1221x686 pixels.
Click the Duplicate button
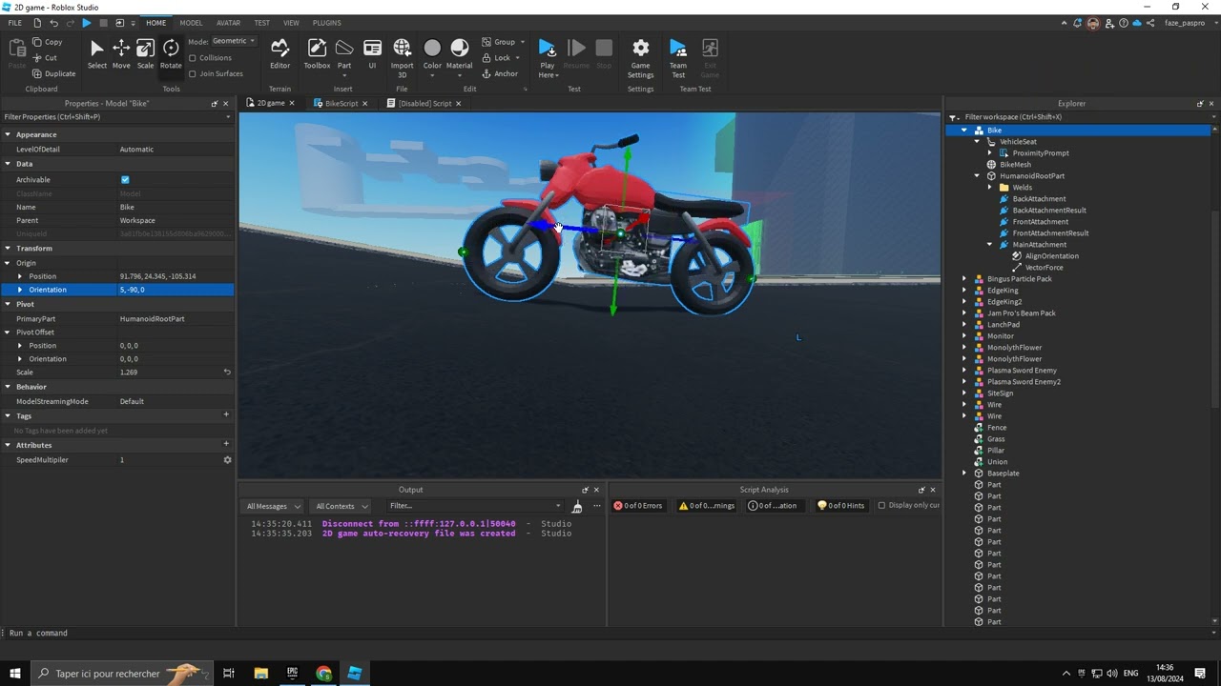(53, 73)
